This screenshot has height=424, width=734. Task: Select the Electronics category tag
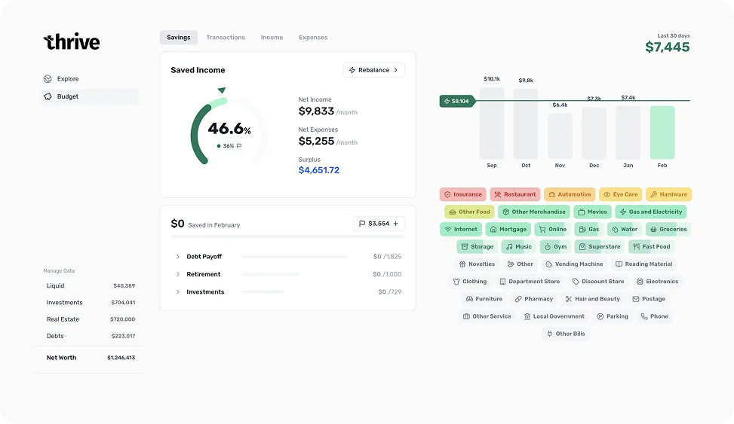(x=657, y=282)
